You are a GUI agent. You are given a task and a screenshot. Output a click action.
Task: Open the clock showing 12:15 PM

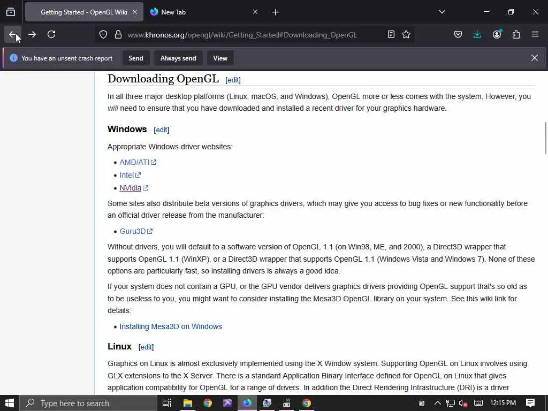[x=503, y=404]
